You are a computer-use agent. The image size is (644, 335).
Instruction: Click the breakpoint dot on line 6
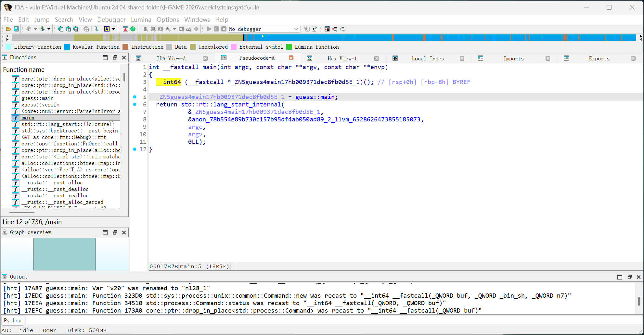click(135, 104)
